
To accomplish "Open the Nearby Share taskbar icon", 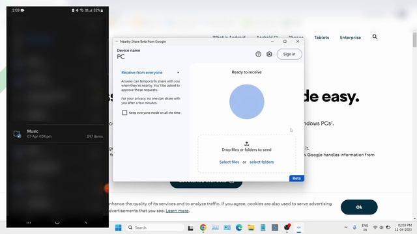I will tap(298, 227).
